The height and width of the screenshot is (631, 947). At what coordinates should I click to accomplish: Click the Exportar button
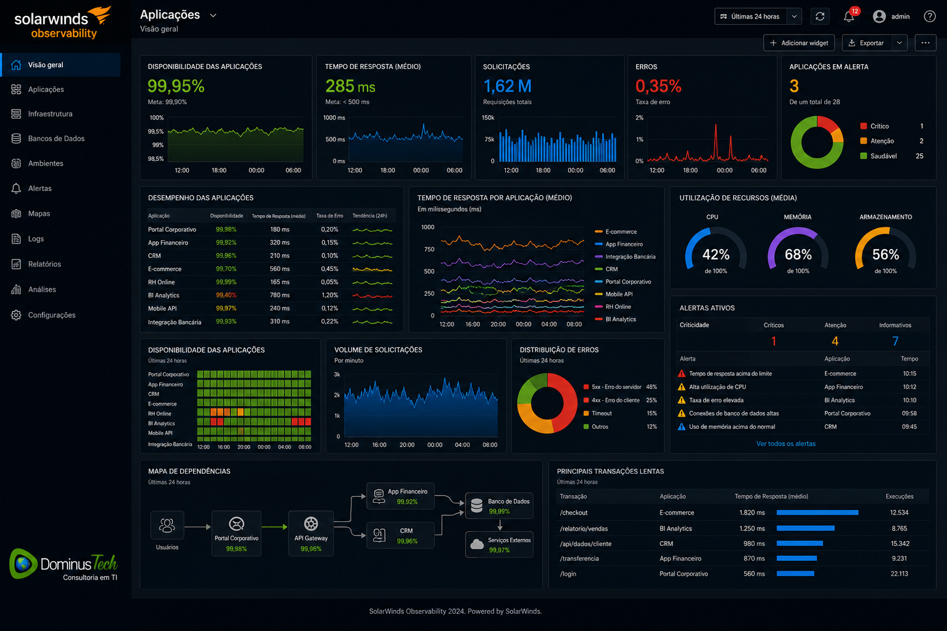pos(866,43)
